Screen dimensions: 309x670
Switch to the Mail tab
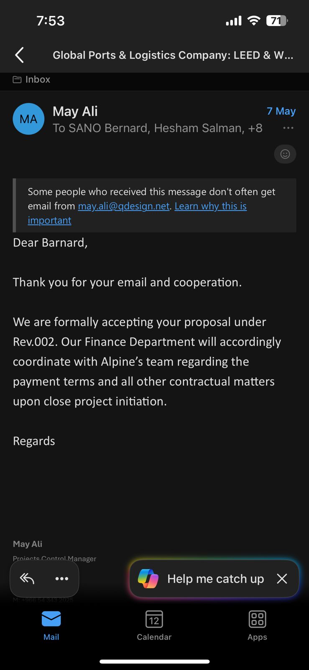(x=51, y=626)
